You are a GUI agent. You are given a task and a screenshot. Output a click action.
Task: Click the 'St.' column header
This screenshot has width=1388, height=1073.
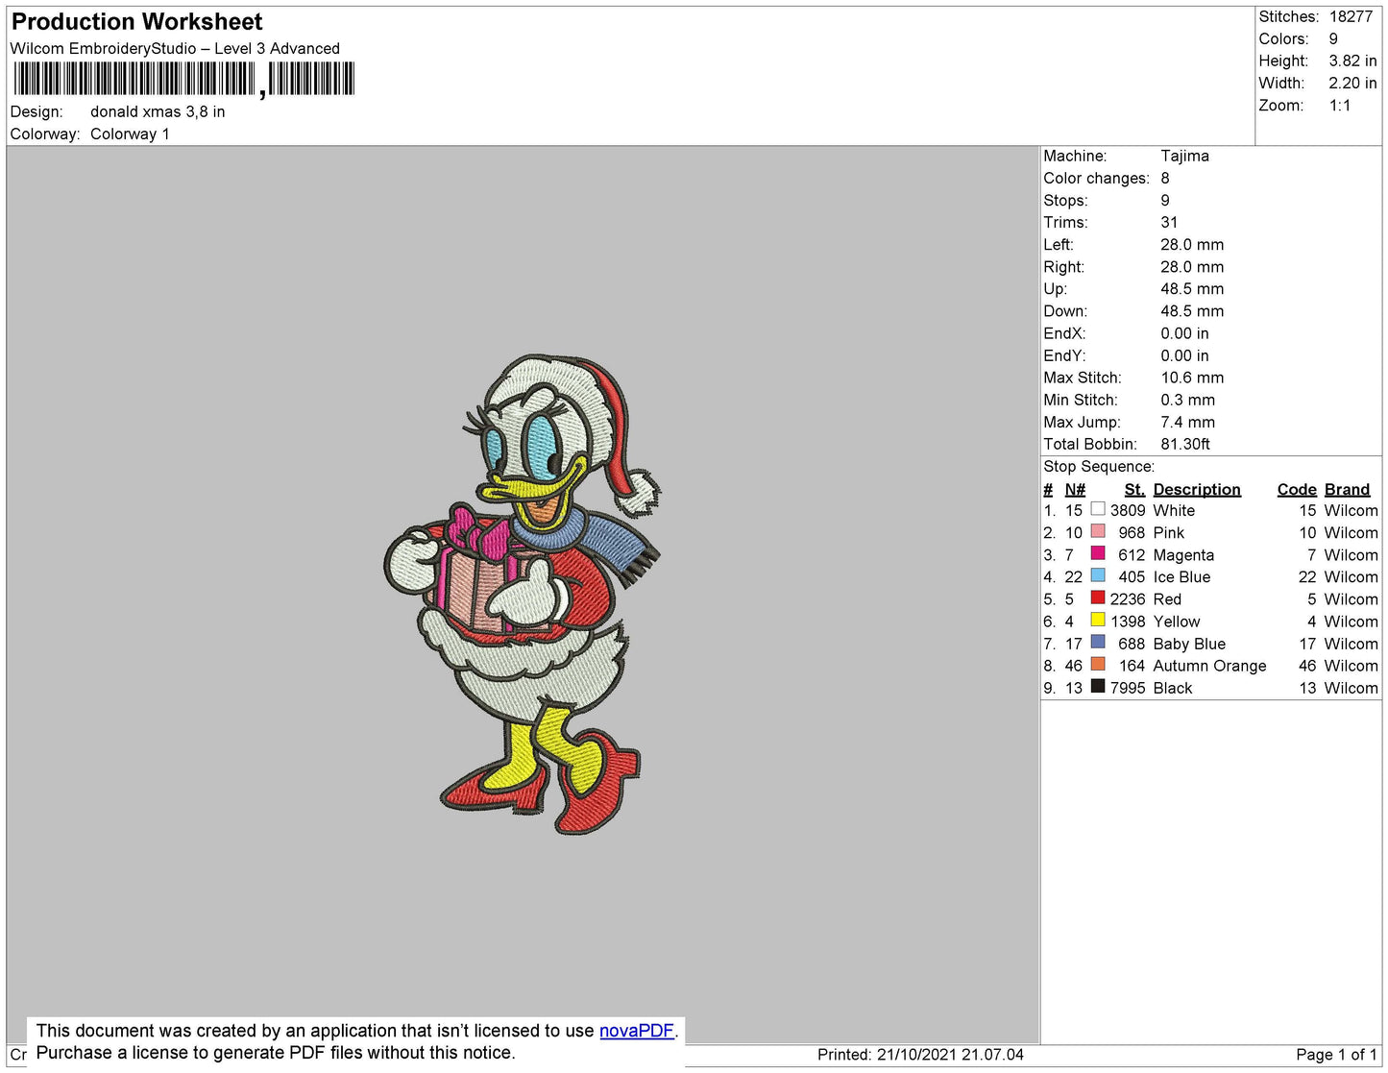[x=1134, y=490]
